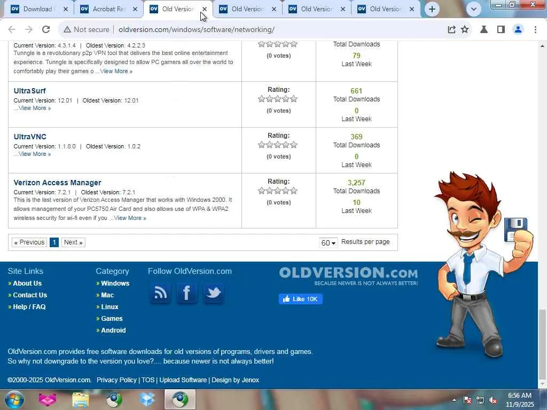Open the 60 results per page dropdown
Image resolution: width=547 pixels, height=410 pixels.
click(328, 242)
